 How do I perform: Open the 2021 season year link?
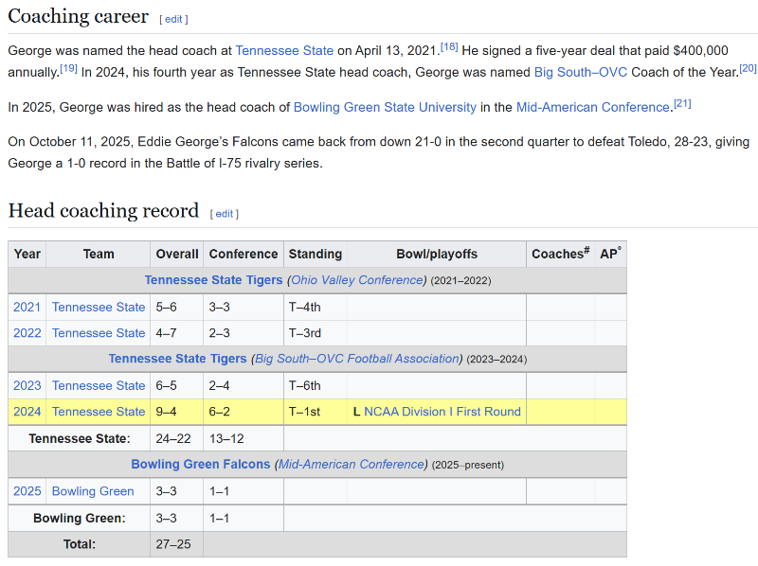27,307
